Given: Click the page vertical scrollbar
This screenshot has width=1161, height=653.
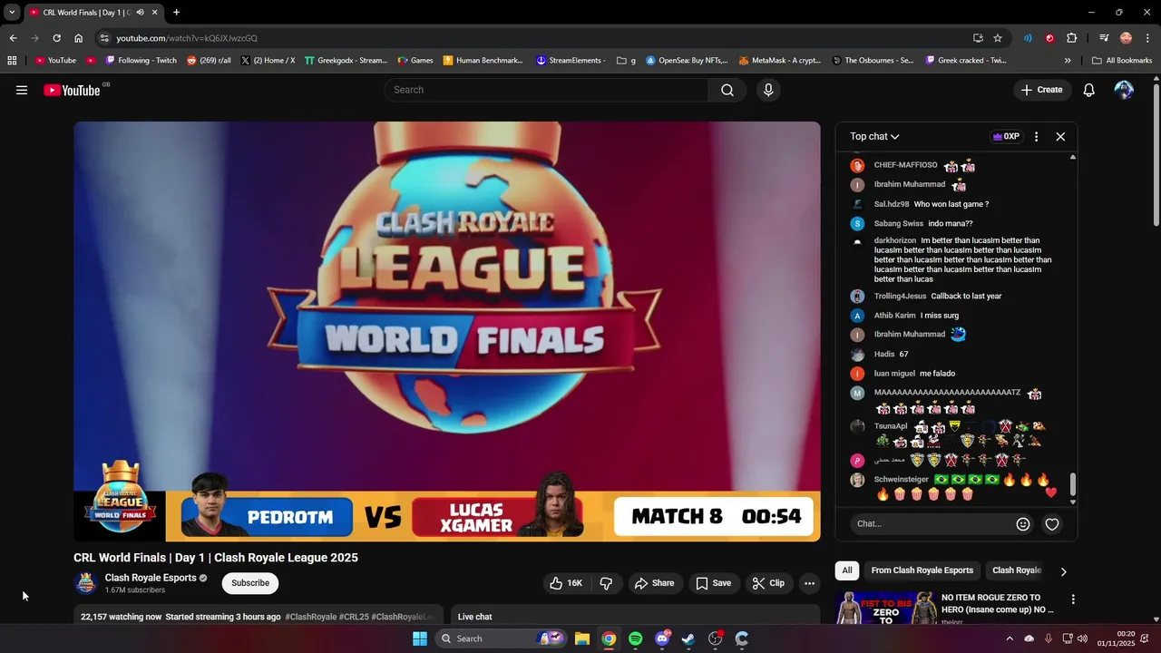Looking at the screenshot, I should (x=1156, y=154).
